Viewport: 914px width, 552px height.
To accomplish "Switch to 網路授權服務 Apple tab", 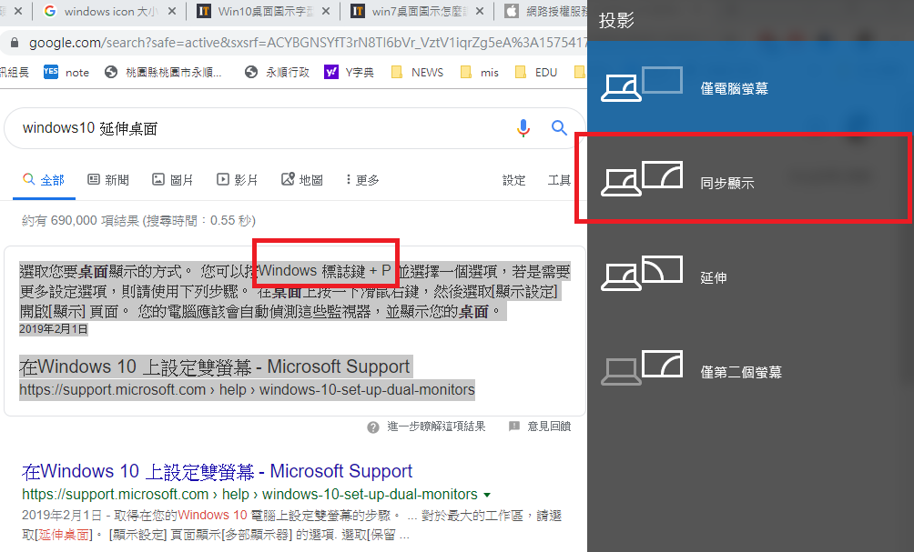I will (x=545, y=11).
